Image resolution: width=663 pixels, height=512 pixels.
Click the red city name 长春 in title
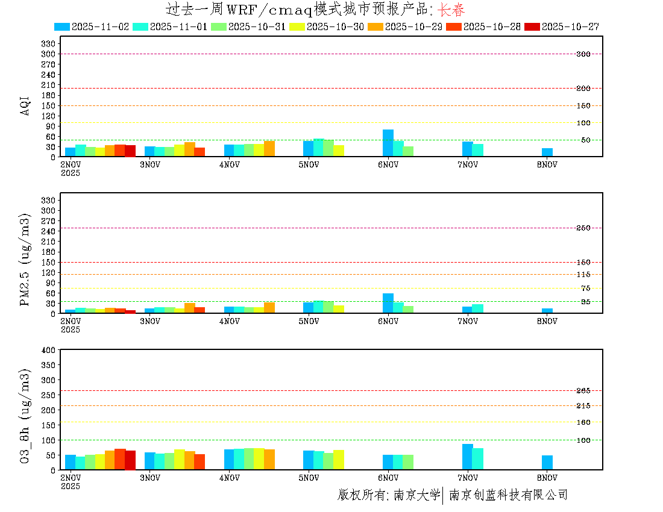pos(451,10)
